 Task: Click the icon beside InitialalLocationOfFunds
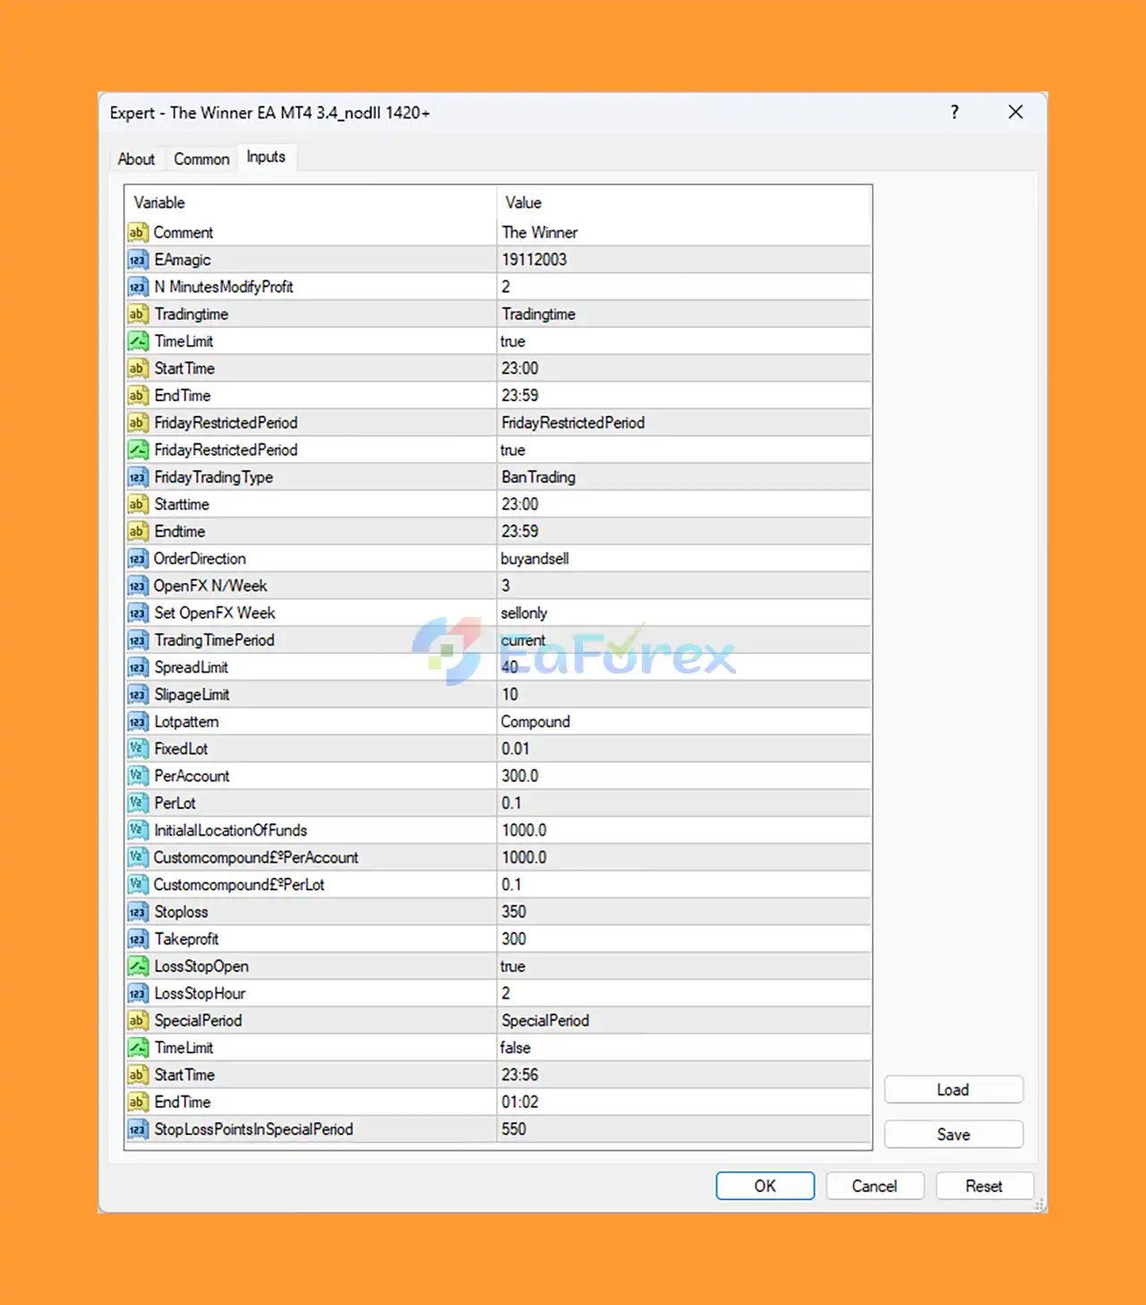click(137, 830)
